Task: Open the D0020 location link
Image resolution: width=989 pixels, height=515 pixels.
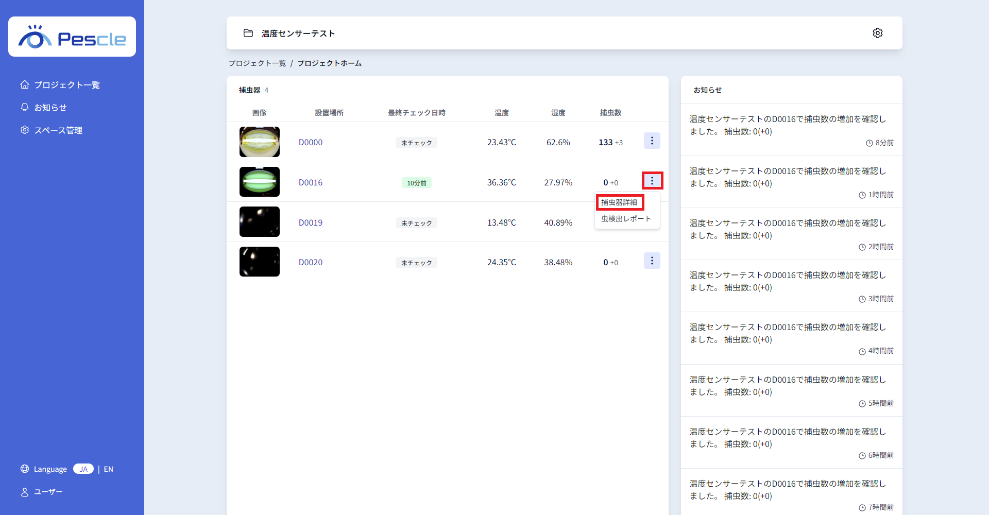Action: [x=311, y=262]
